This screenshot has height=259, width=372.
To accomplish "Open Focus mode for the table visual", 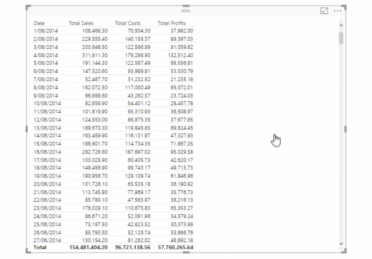I will [324, 11].
